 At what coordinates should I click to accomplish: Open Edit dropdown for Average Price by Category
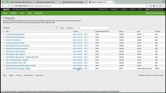tap(86, 34)
